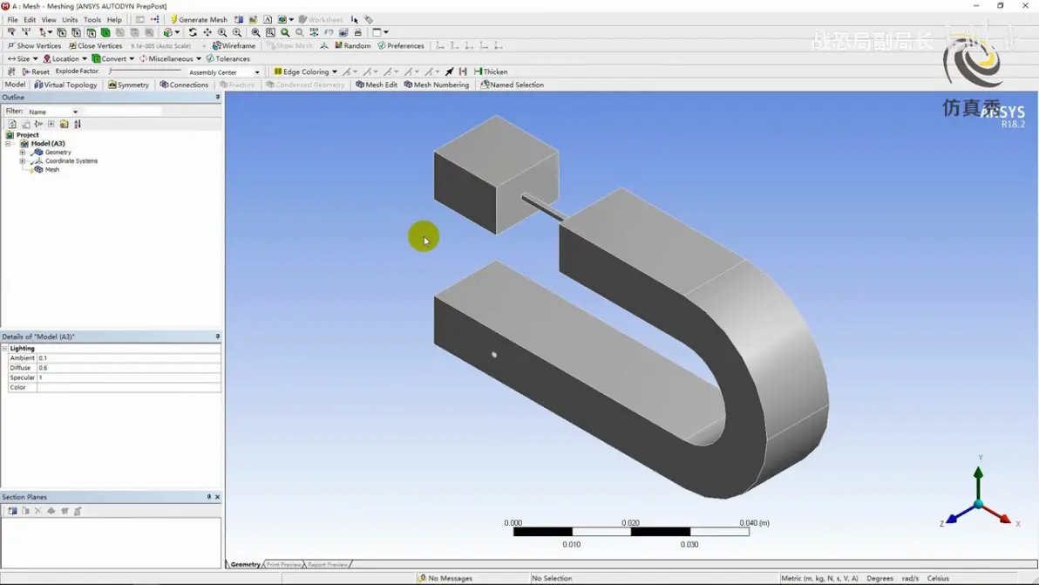Click the Print toolbar icon
This screenshot has height=585, width=1039.
(358, 31)
